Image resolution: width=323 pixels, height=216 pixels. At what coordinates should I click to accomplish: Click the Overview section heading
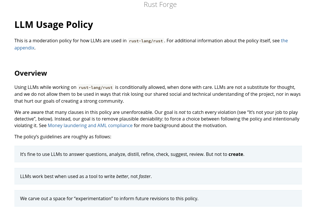coord(31,73)
